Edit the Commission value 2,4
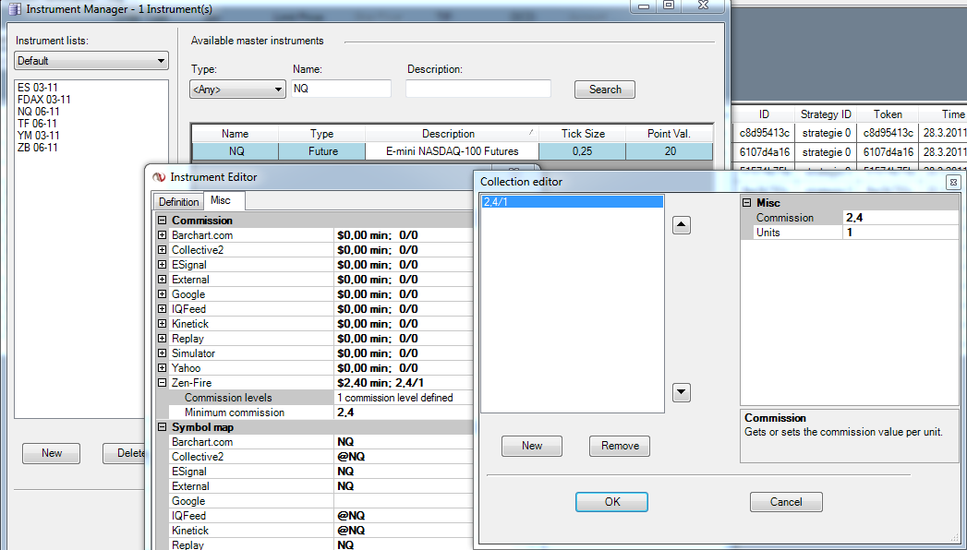The width and height of the screenshot is (967, 550). tap(901, 218)
